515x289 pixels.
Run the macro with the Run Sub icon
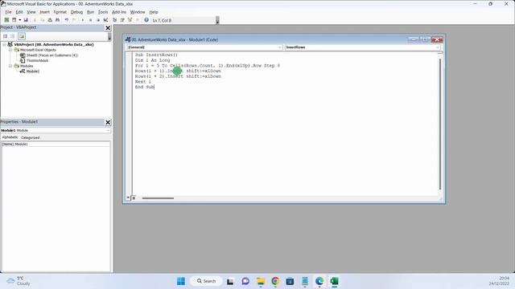point(83,20)
